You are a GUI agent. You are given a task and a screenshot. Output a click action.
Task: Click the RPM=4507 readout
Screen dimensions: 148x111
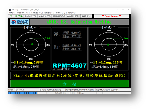[x=70, y=65]
